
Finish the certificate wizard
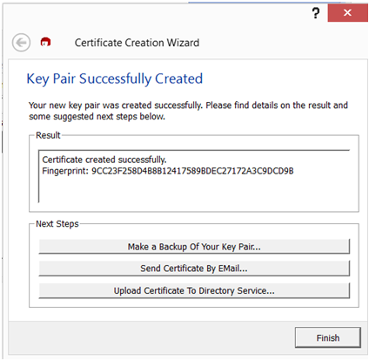tap(328, 337)
